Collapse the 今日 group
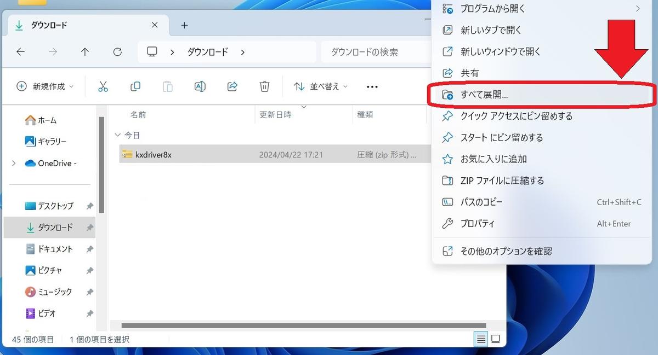 [117, 135]
